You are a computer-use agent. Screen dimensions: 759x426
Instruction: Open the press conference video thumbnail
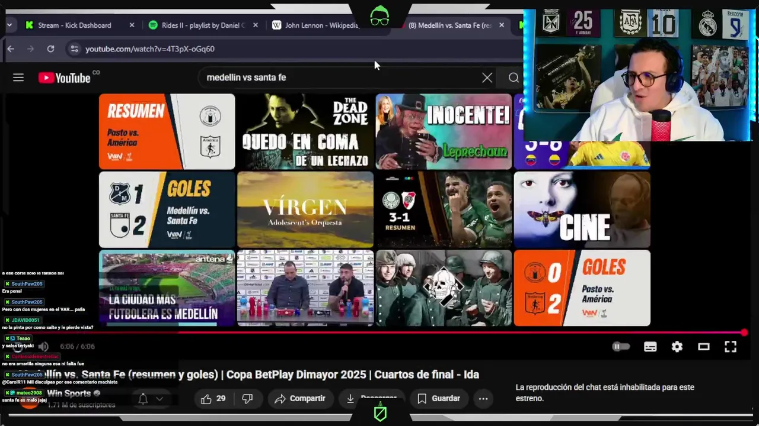click(305, 288)
